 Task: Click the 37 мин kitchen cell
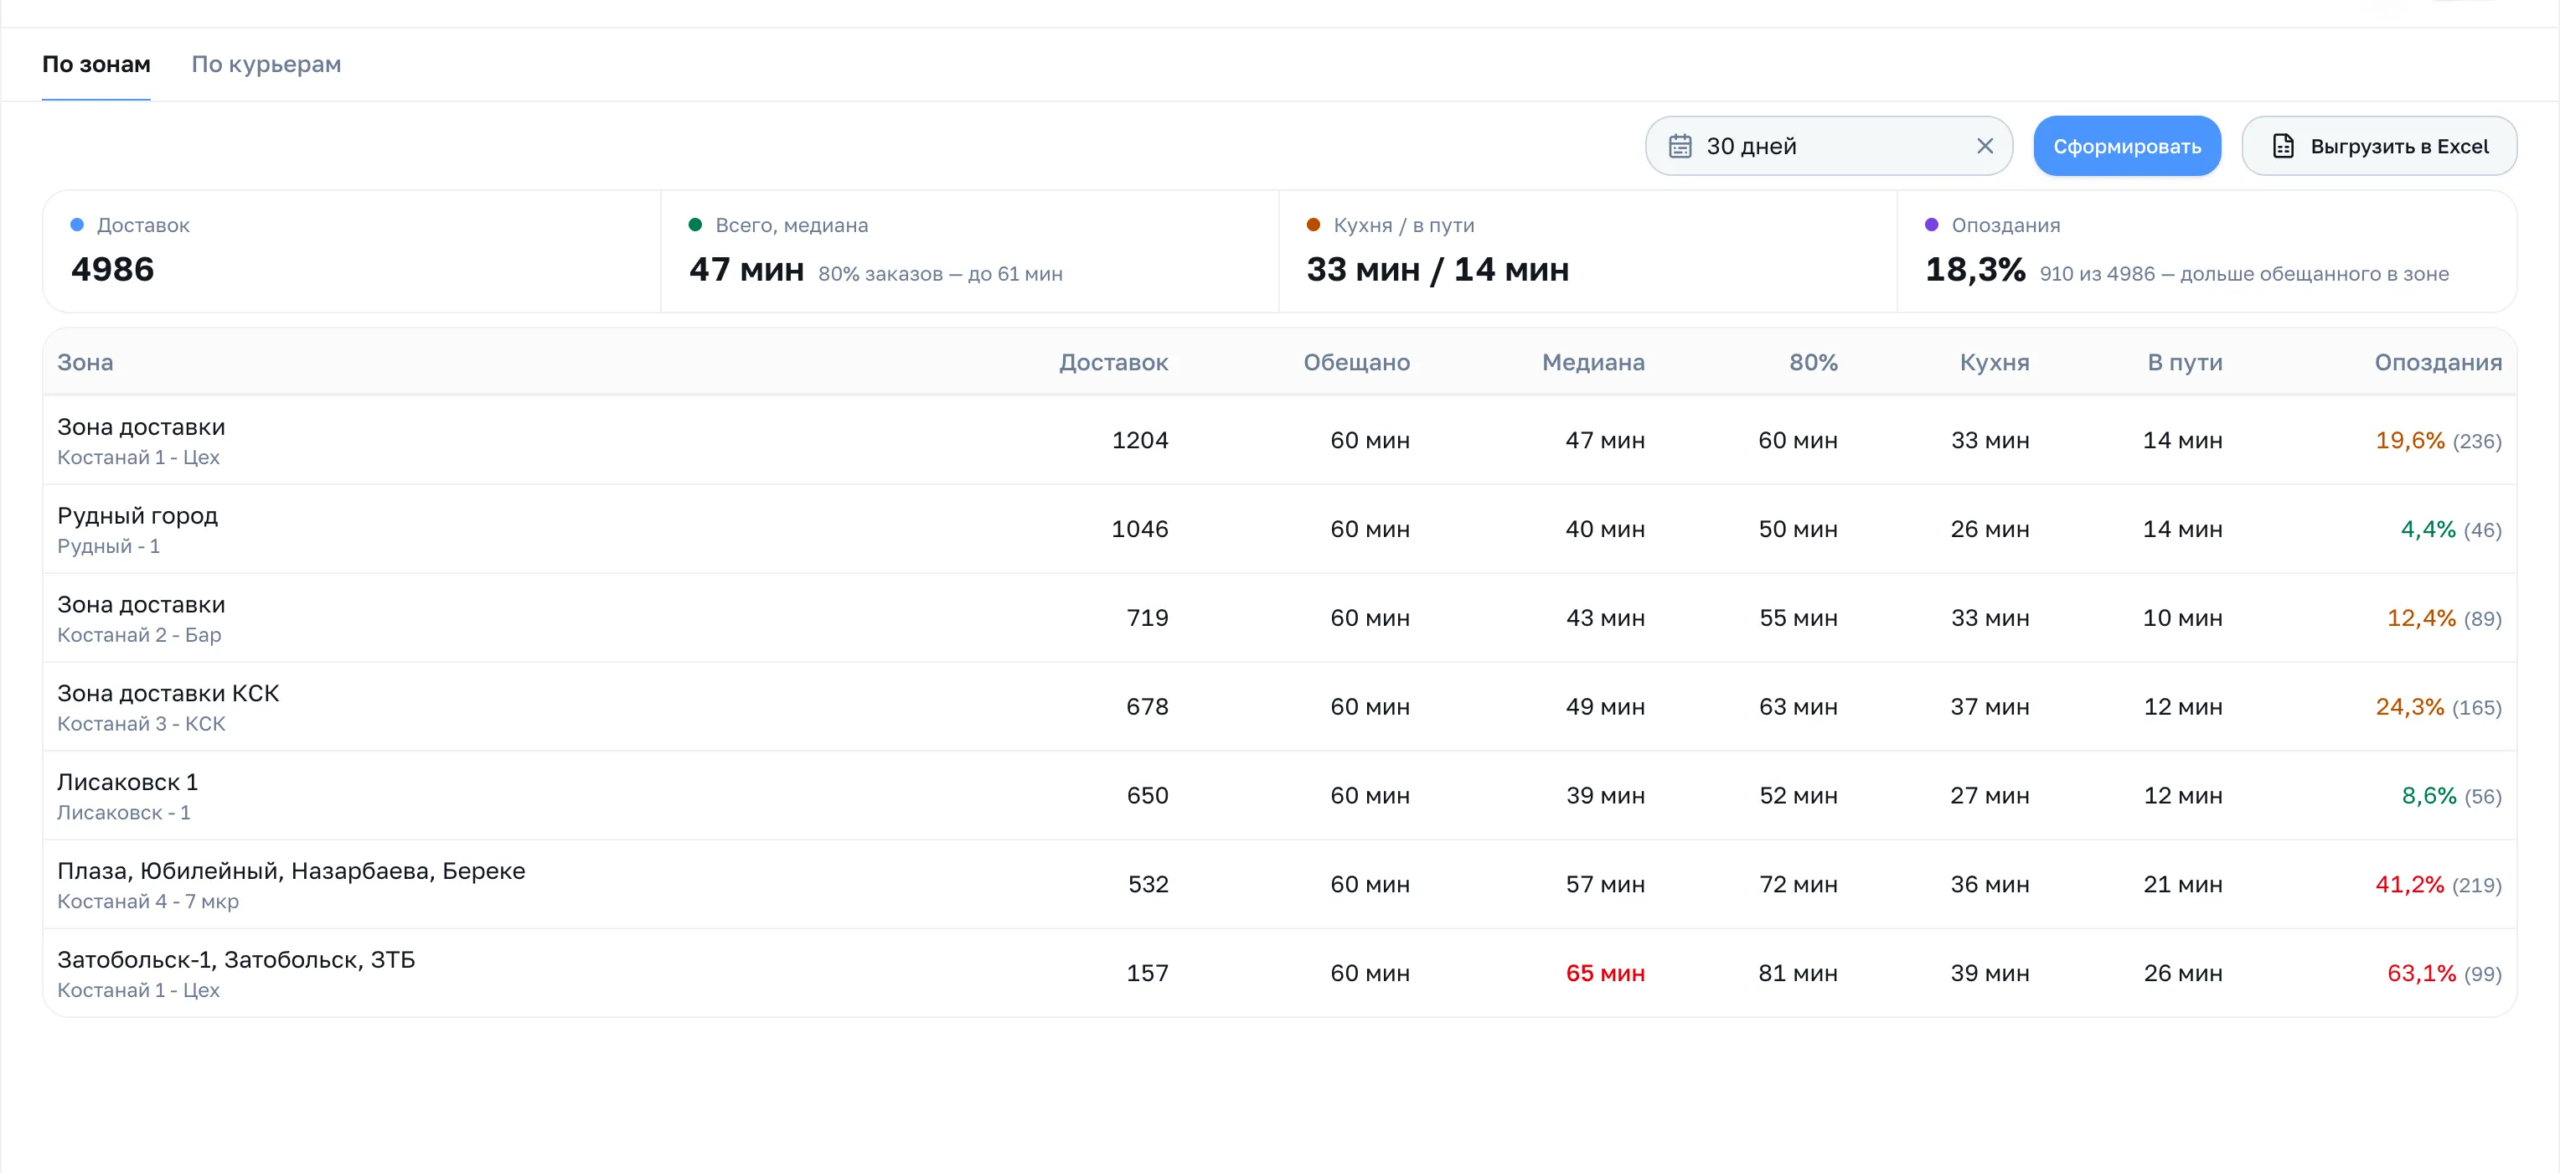click(x=1990, y=707)
